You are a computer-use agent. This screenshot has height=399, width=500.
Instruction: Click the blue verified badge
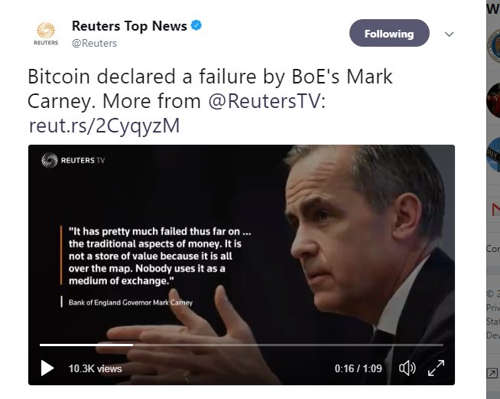[196, 25]
